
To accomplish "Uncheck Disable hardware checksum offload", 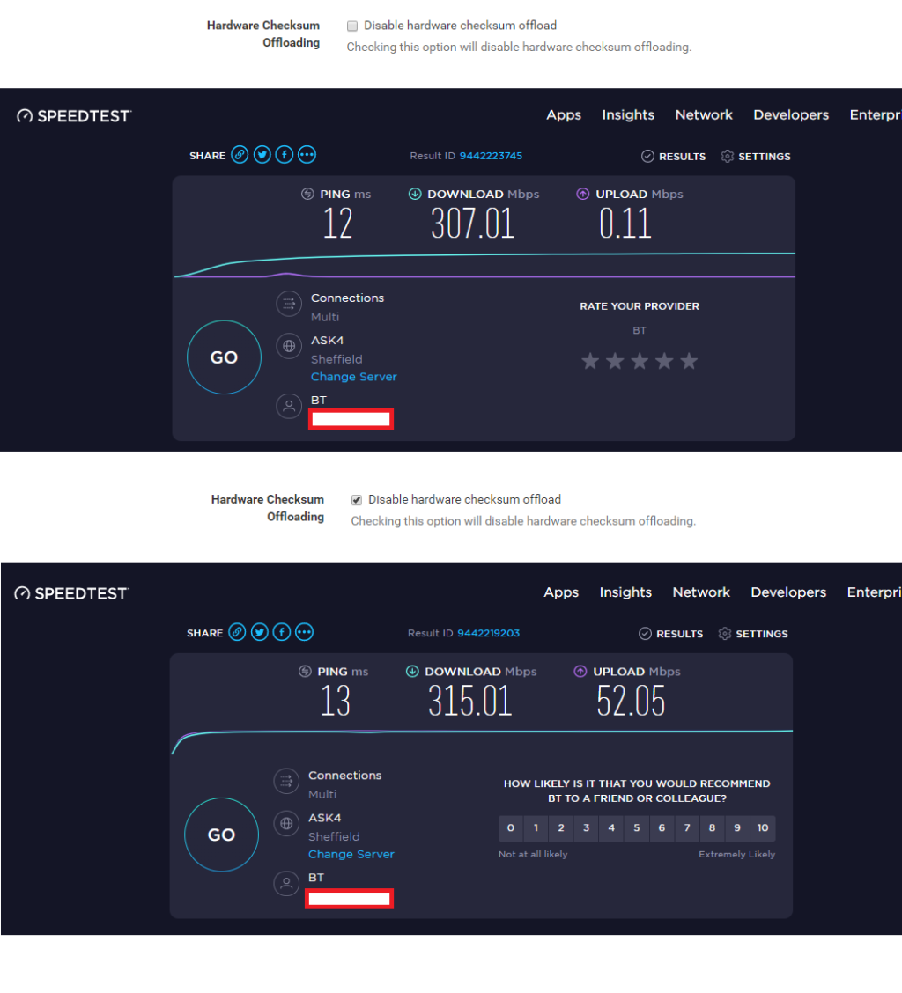I will click(357, 499).
